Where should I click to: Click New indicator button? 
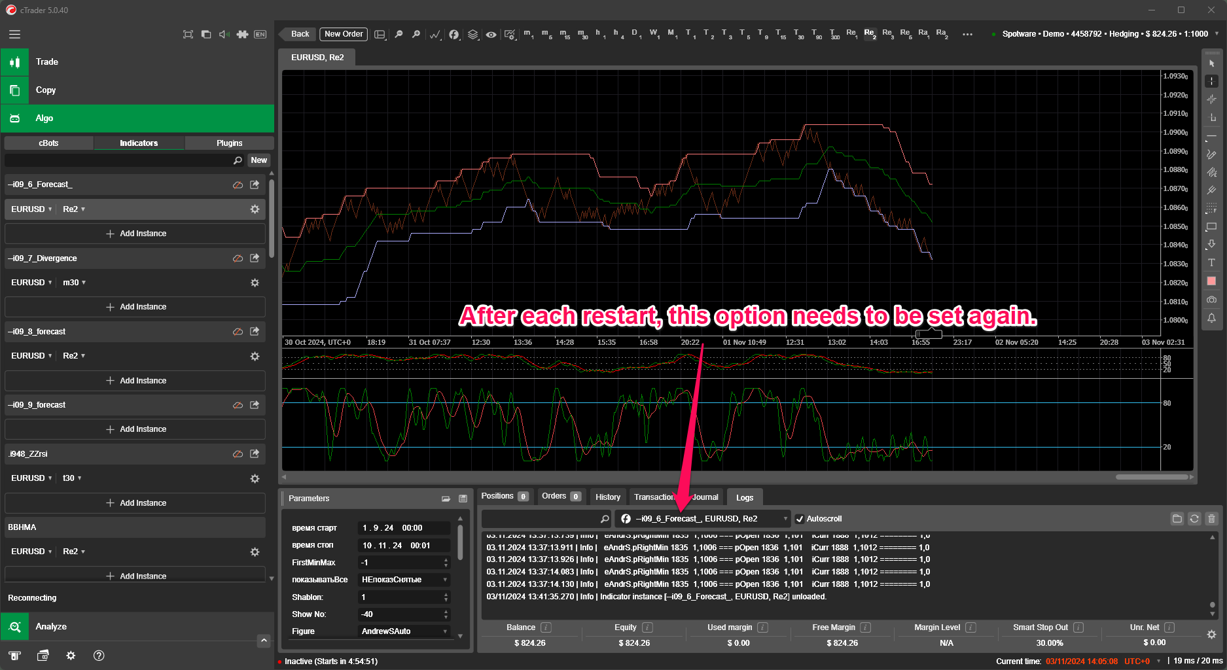click(259, 160)
